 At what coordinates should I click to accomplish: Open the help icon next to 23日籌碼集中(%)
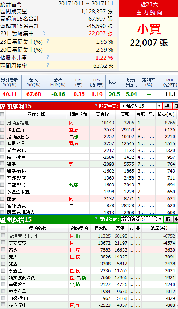[48, 41]
